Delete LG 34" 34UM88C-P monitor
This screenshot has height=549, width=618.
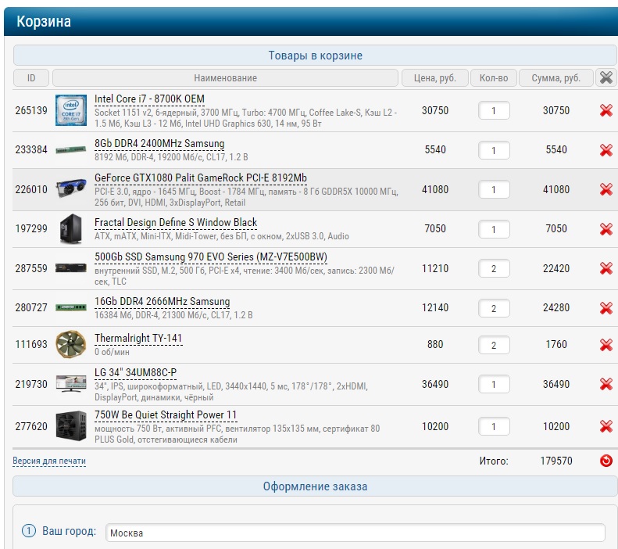coord(605,384)
